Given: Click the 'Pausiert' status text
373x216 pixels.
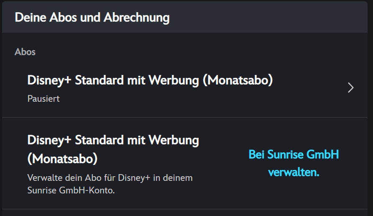Looking at the screenshot, I should 43,99.
